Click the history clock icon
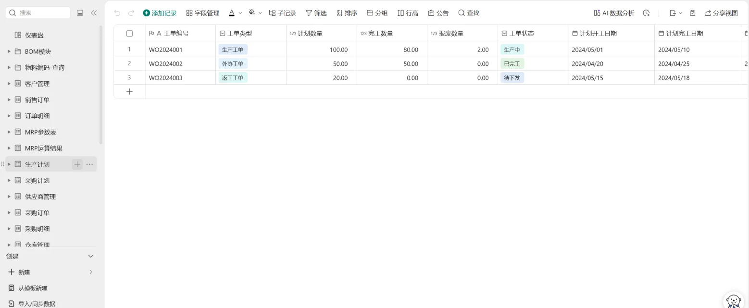749x308 pixels. (646, 13)
